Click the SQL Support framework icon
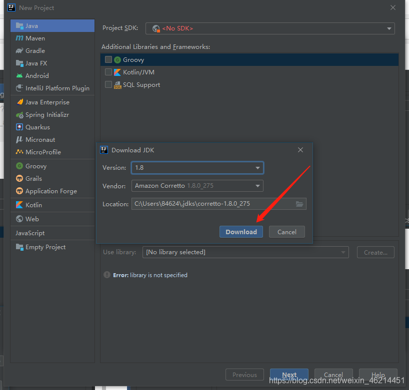 click(117, 85)
